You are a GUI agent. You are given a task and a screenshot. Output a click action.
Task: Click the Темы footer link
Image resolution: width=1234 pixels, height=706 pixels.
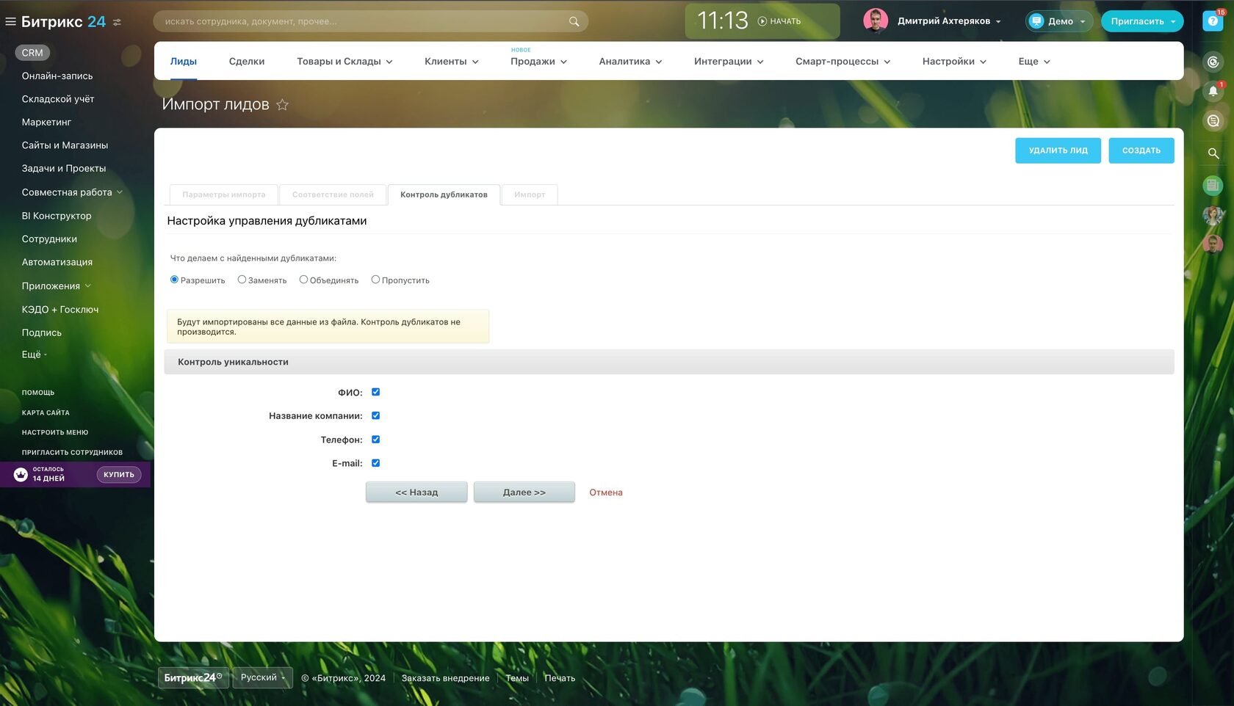(517, 678)
